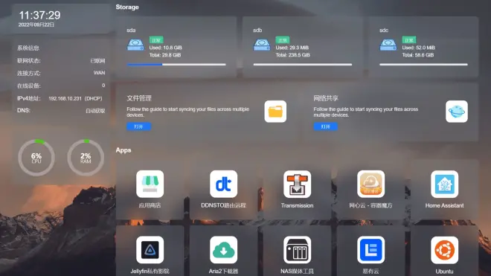Click the 打开 button under 文件管理
The height and width of the screenshot is (276, 491).
[x=138, y=126]
